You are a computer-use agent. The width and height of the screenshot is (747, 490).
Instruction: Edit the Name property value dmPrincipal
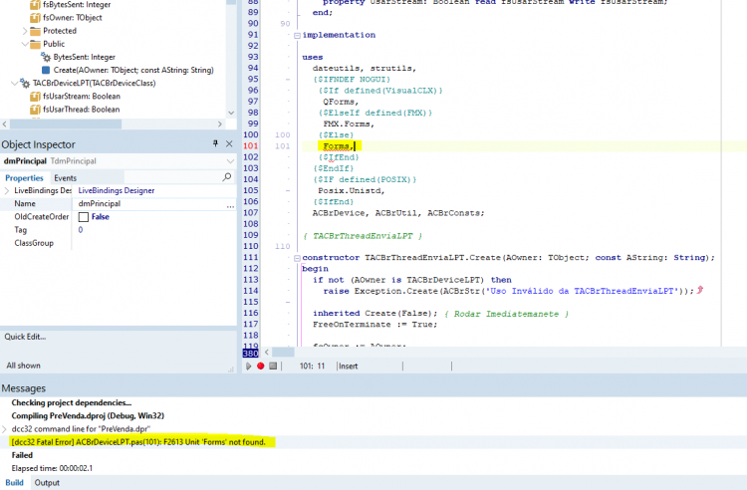click(x=150, y=204)
